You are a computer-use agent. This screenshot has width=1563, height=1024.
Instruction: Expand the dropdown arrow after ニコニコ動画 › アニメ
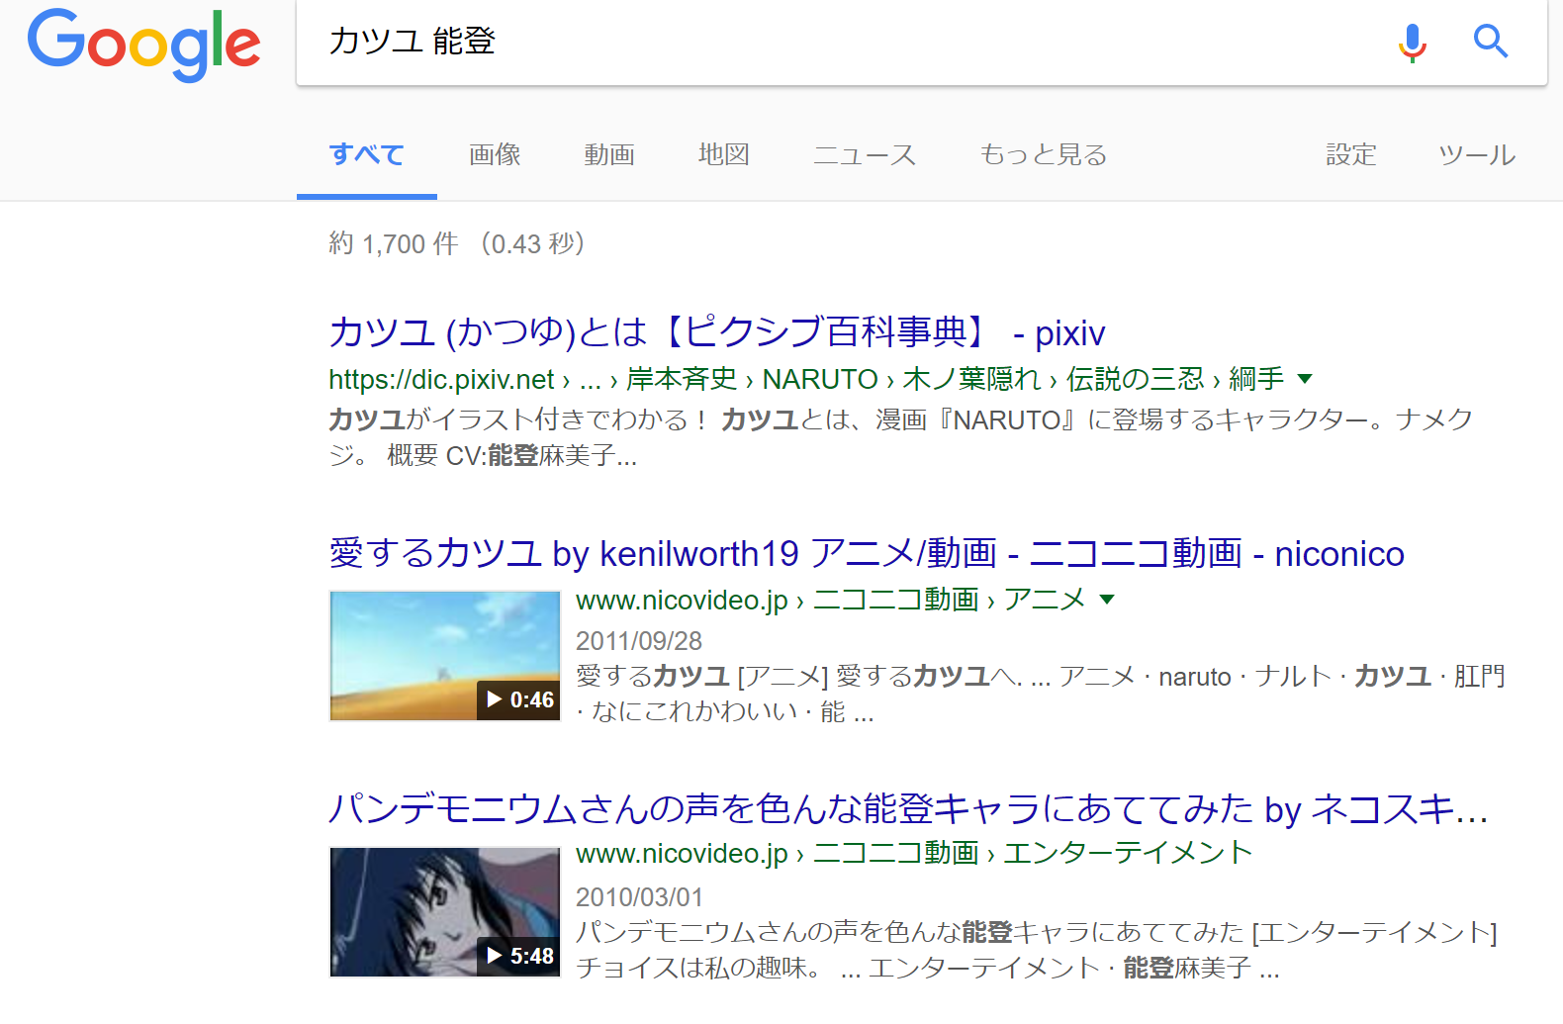click(x=1107, y=600)
